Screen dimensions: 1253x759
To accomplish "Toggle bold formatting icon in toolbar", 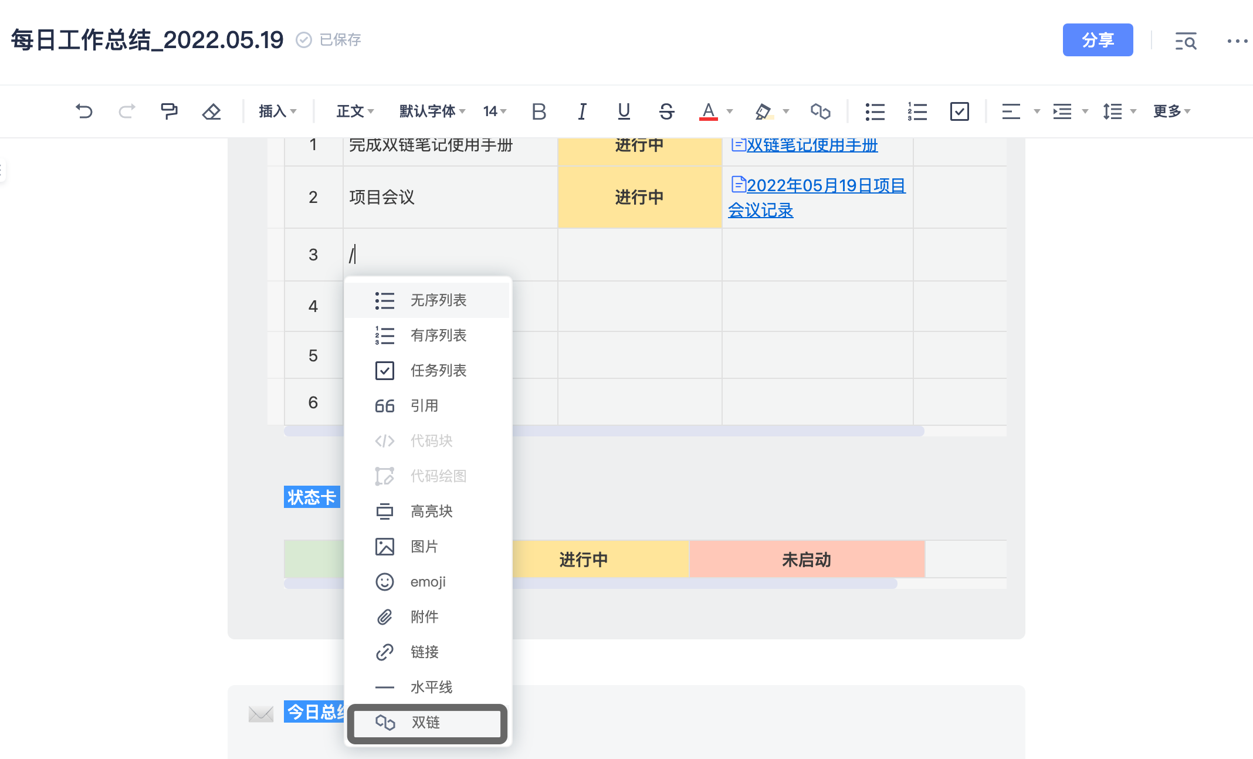I will 538,111.
